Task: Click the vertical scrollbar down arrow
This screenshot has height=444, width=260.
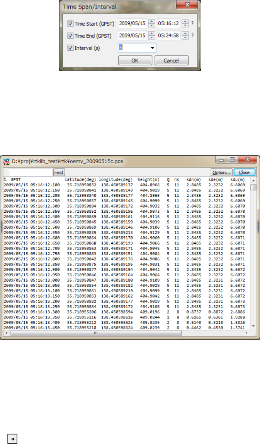Action: coord(253,327)
